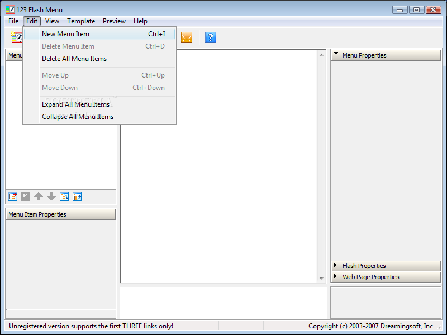Collapse the Menu Properties section

pyautogui.click(x=386, y=55)
